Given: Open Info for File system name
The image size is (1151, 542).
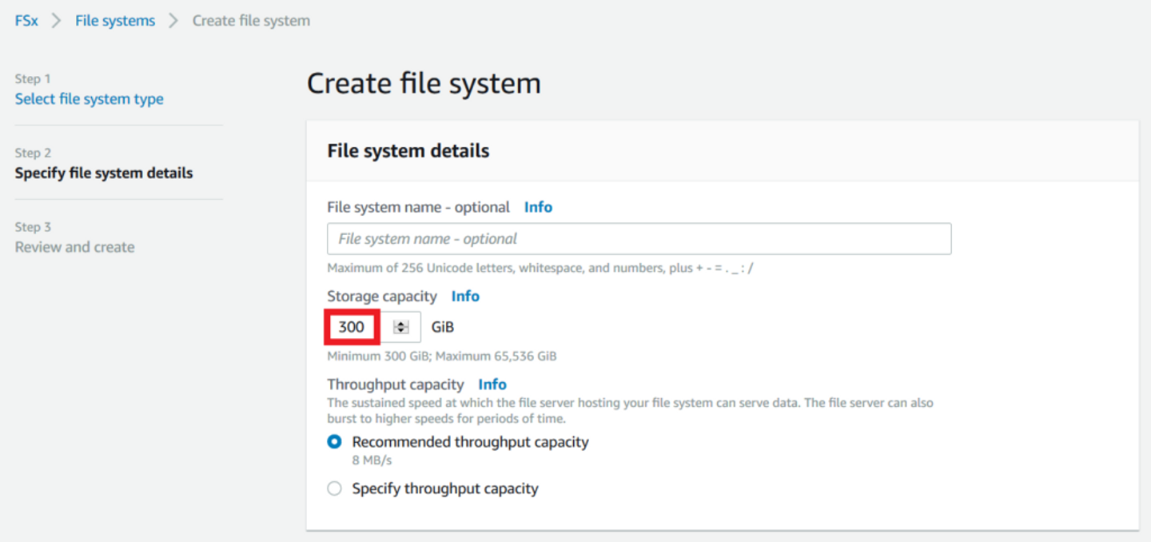Looking at the screenshot, I should [538, 207].
